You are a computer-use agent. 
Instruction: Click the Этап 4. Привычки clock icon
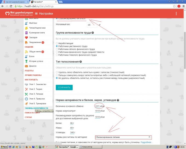pos(26,99)
